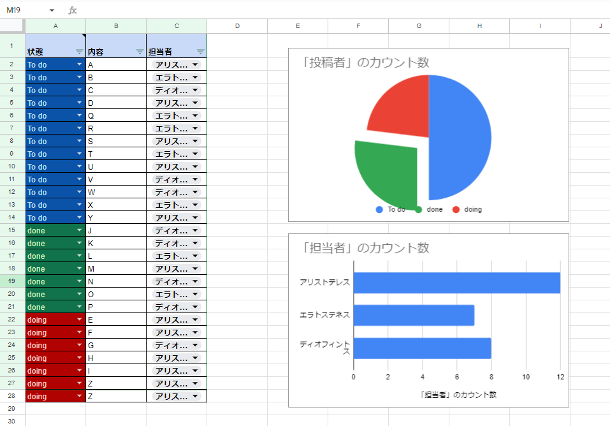This screenshot has width=610, height=426.
Task: Click the doing legend entry
Action: pos(467,210)
